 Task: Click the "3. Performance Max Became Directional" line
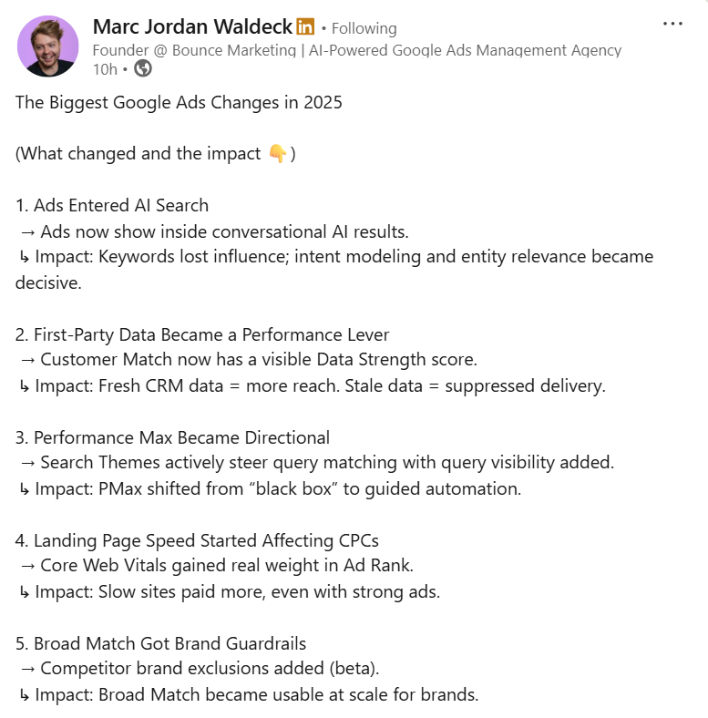(172, 437)
